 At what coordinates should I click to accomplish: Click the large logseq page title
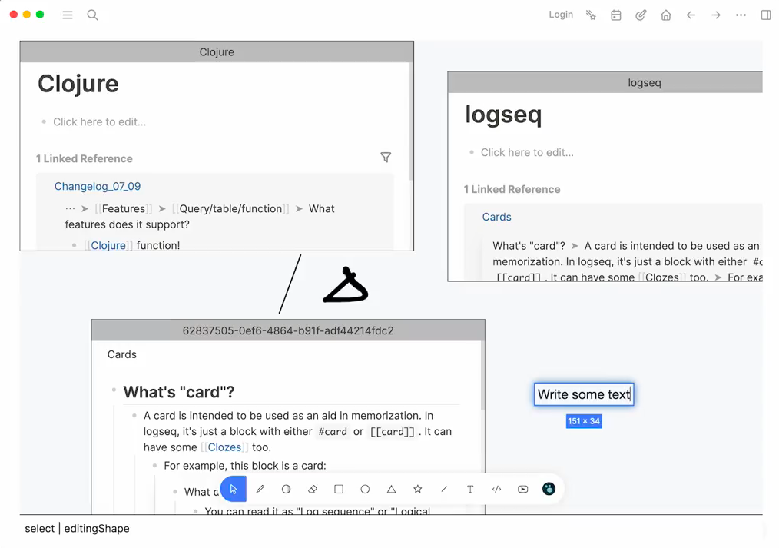pyautogui.click(x=503, y=115)
